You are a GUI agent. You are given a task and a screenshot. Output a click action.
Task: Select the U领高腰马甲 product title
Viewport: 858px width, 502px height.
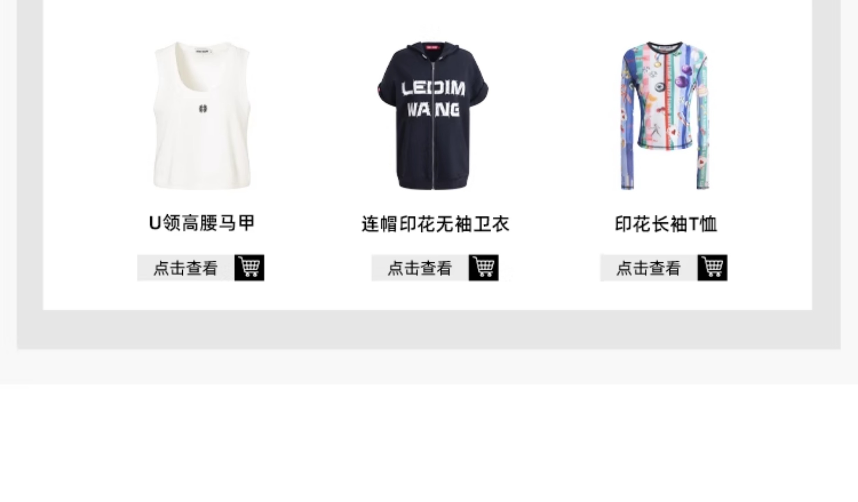point(202,223)
